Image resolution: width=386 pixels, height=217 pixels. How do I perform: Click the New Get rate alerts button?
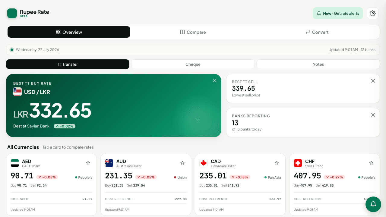pos(338,13)
